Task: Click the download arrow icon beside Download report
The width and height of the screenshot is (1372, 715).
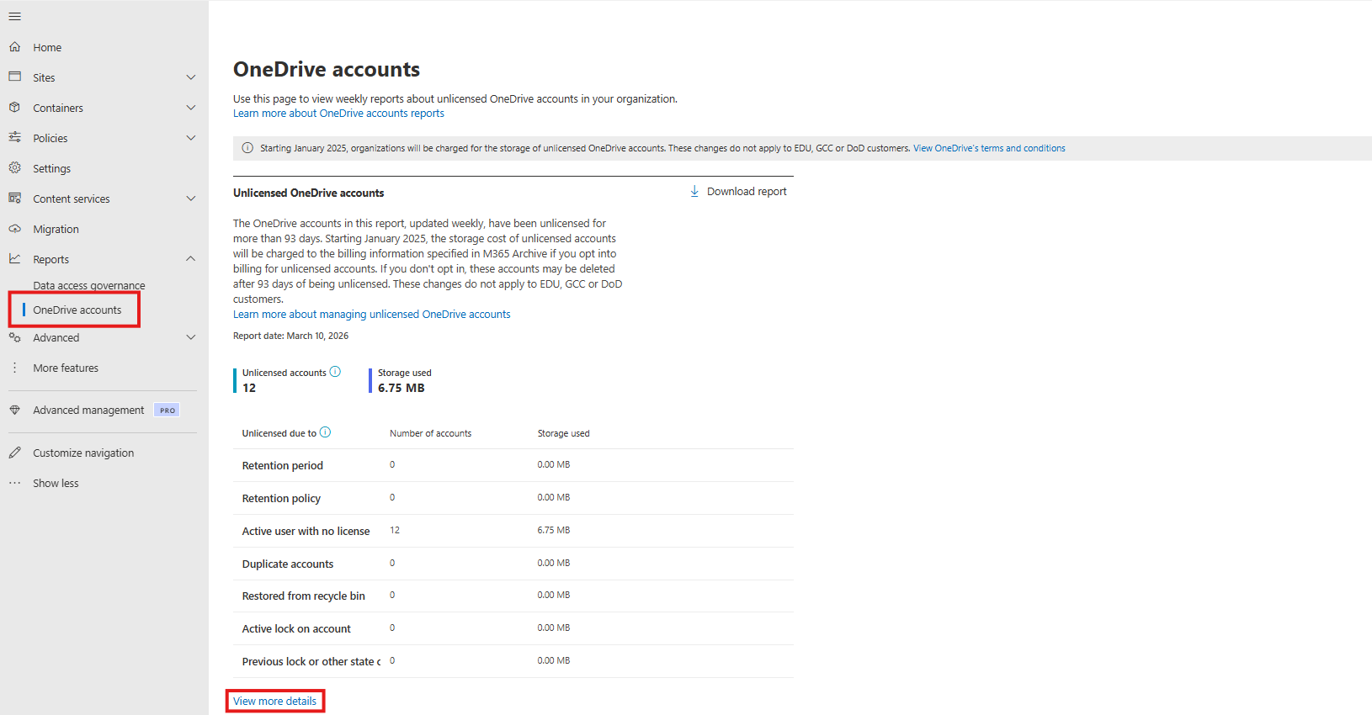Action: tap(694, 191)
